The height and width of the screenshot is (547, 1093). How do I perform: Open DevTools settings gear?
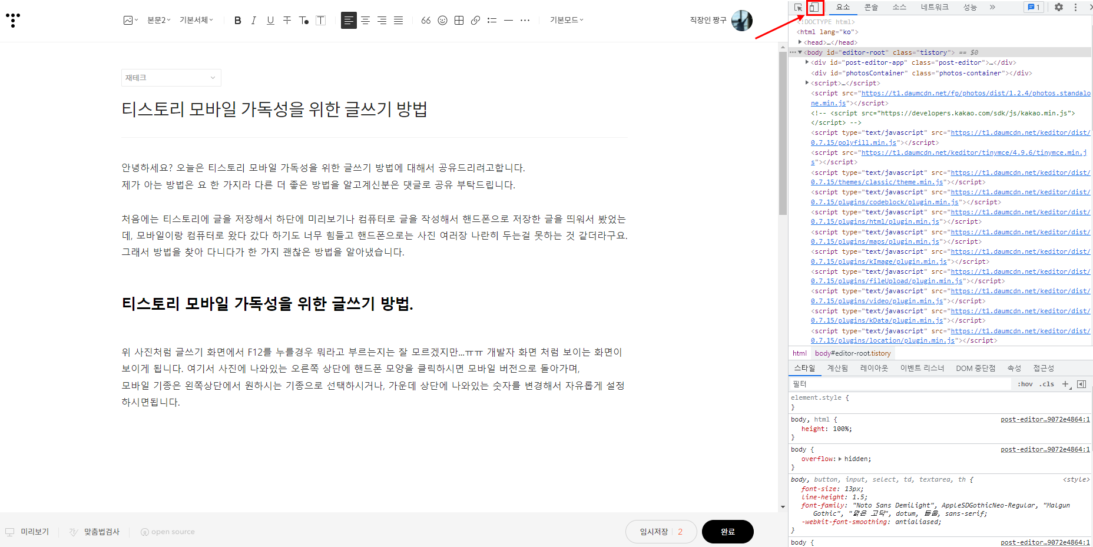click(x=1059, y=7)
